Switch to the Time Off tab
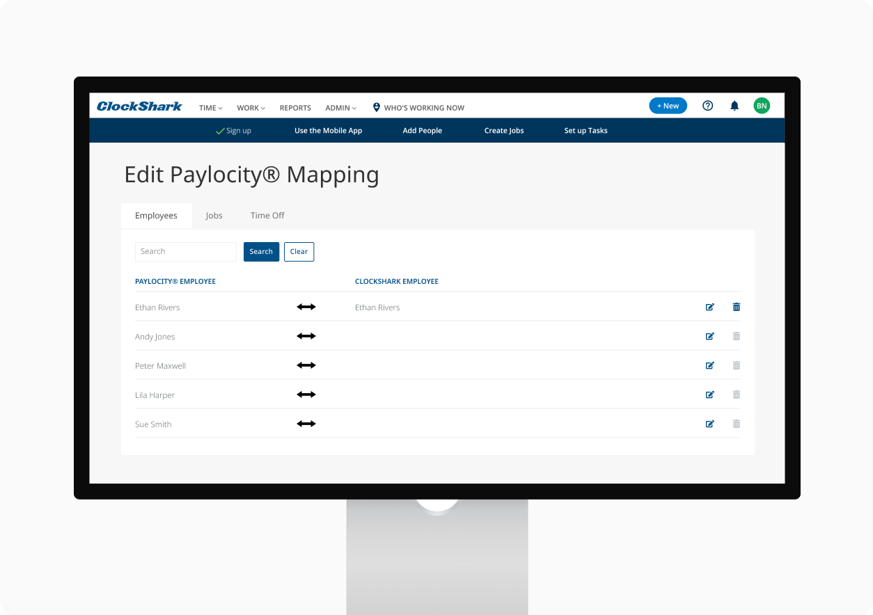873x615 pixels. pos(267,216)
